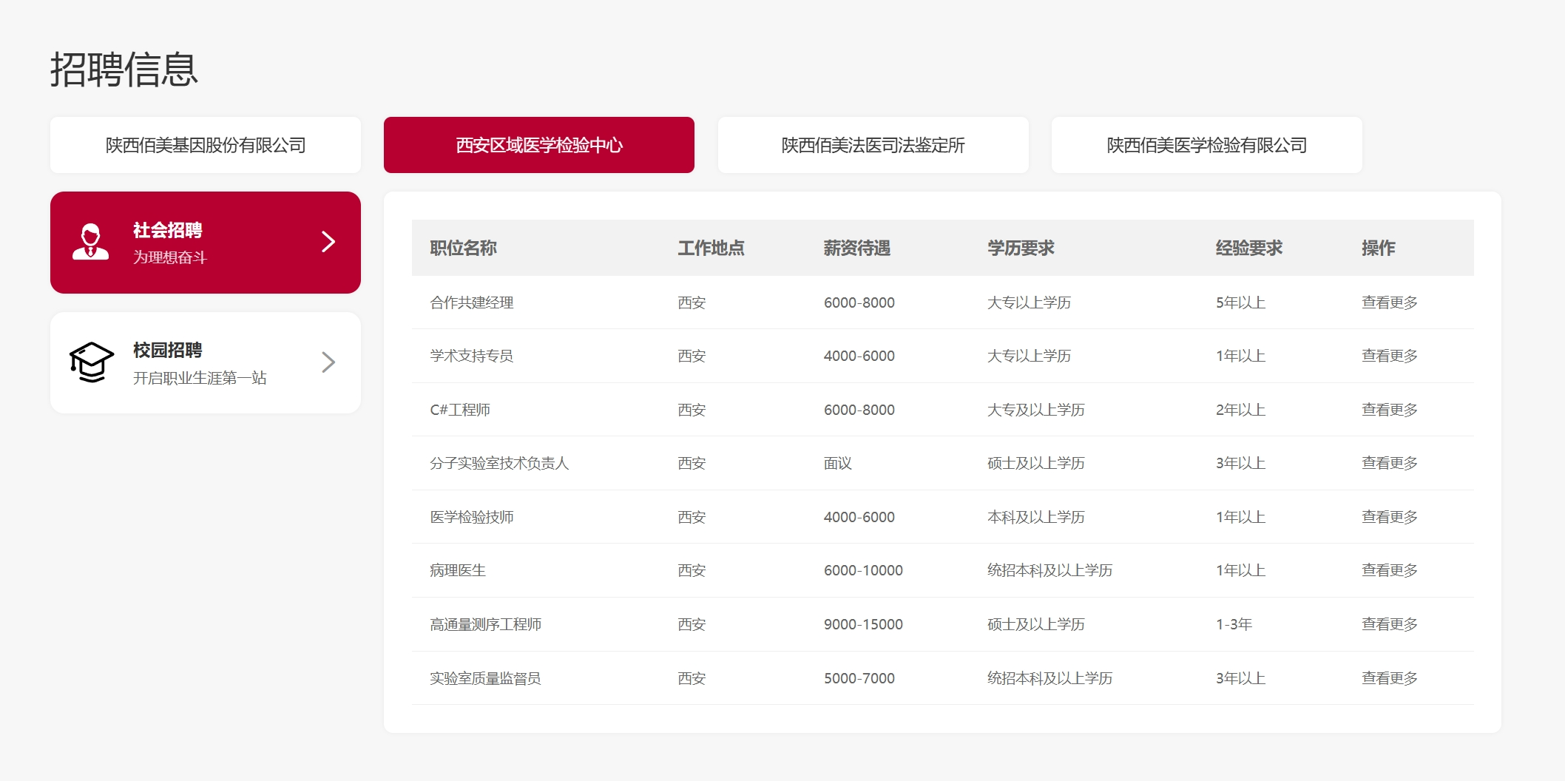
Task: Open 查看更多 for 分子实验室技术负责人
Action: coord(1390,463)
